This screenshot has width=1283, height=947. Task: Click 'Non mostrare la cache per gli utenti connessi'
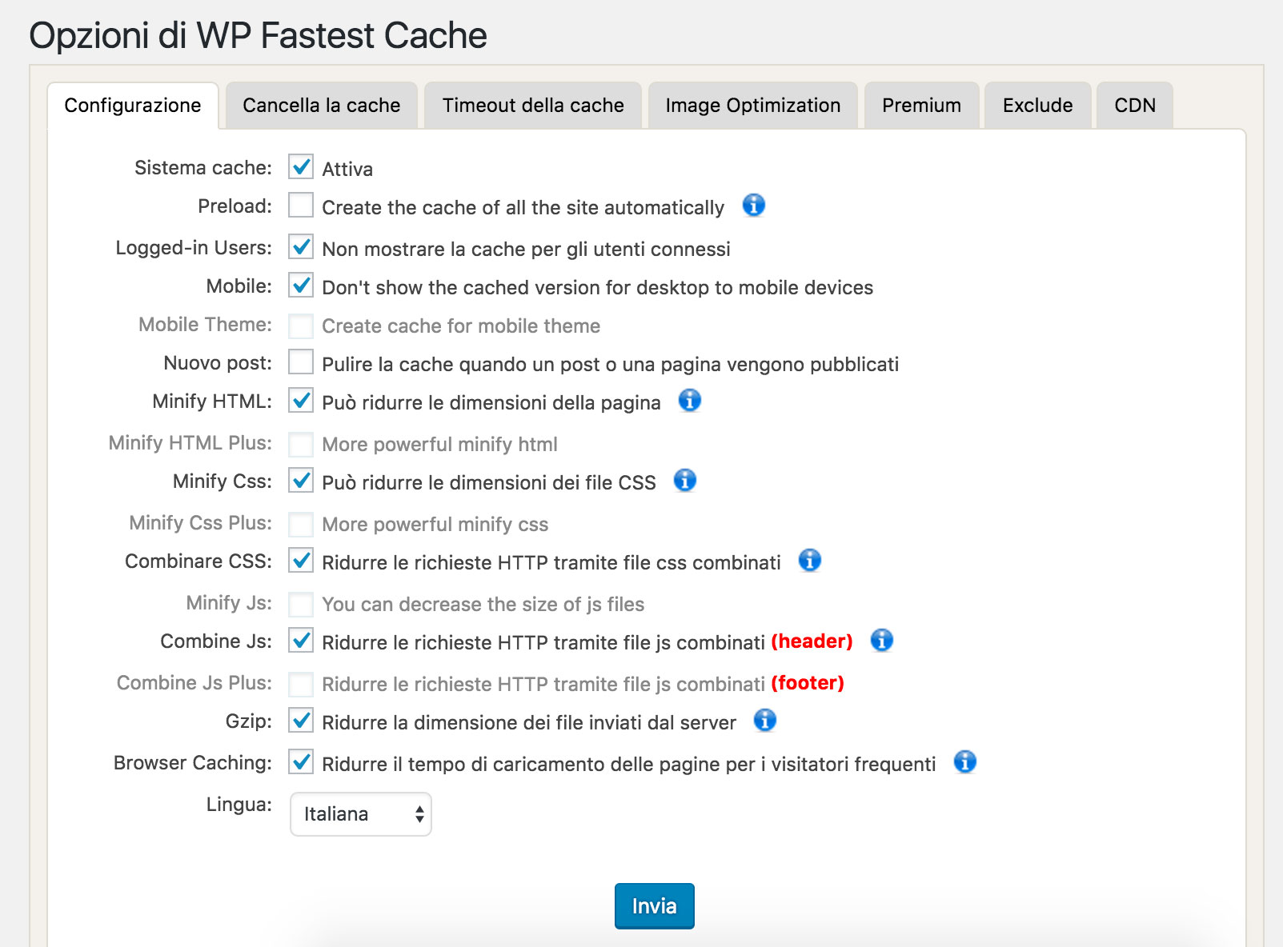526,249
